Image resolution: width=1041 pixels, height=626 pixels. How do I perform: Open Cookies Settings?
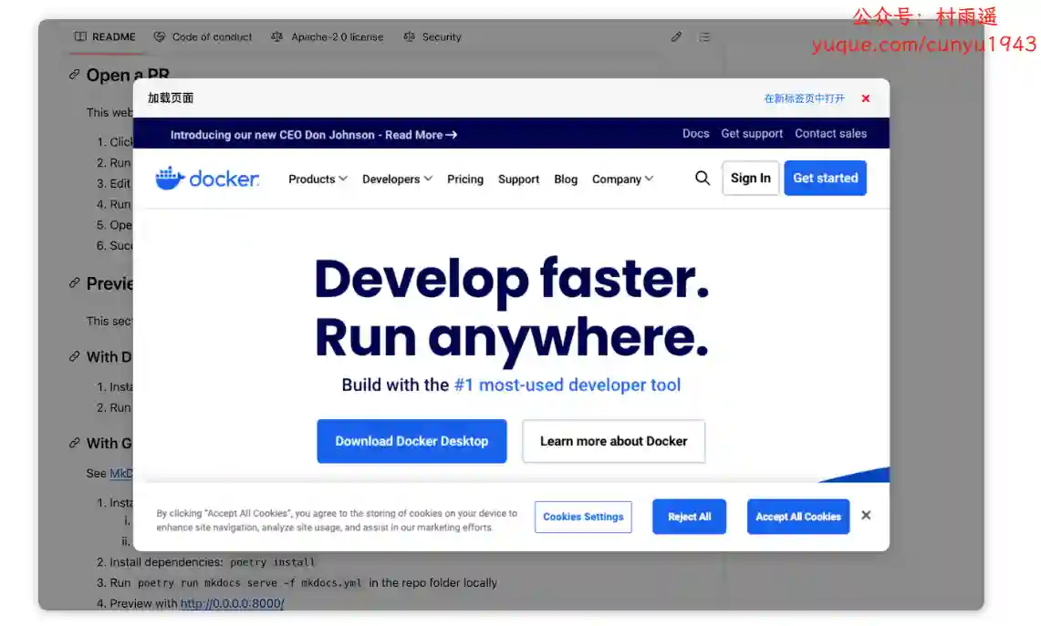(x=583, y=517)
